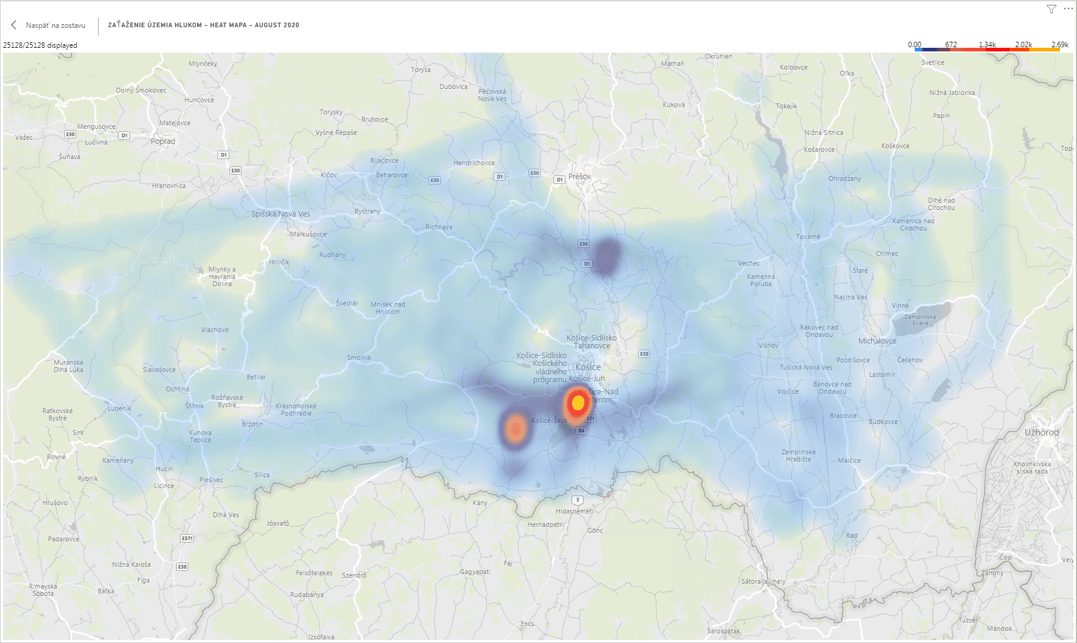Click the light blue start of legend

click(918, 50)
